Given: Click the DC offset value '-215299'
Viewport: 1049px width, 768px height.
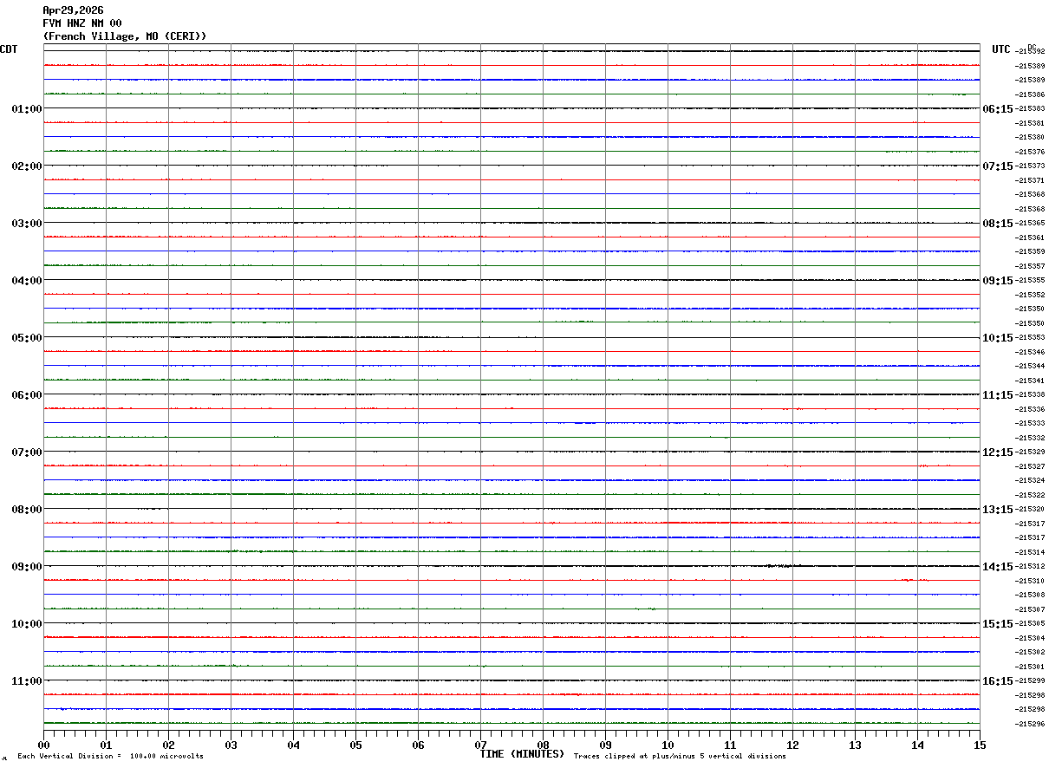Looking at the screenshot, I should point(1030,680).
